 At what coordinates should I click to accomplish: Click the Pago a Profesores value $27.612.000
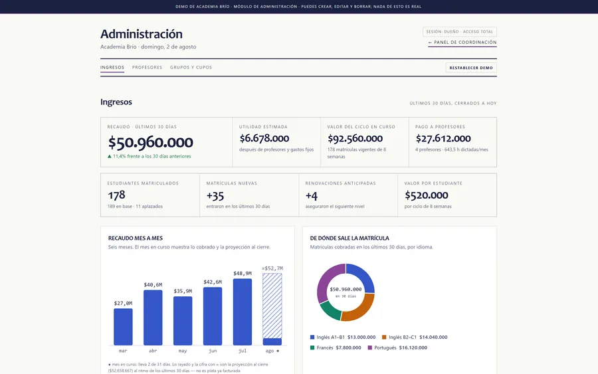[x=443, y=138]
